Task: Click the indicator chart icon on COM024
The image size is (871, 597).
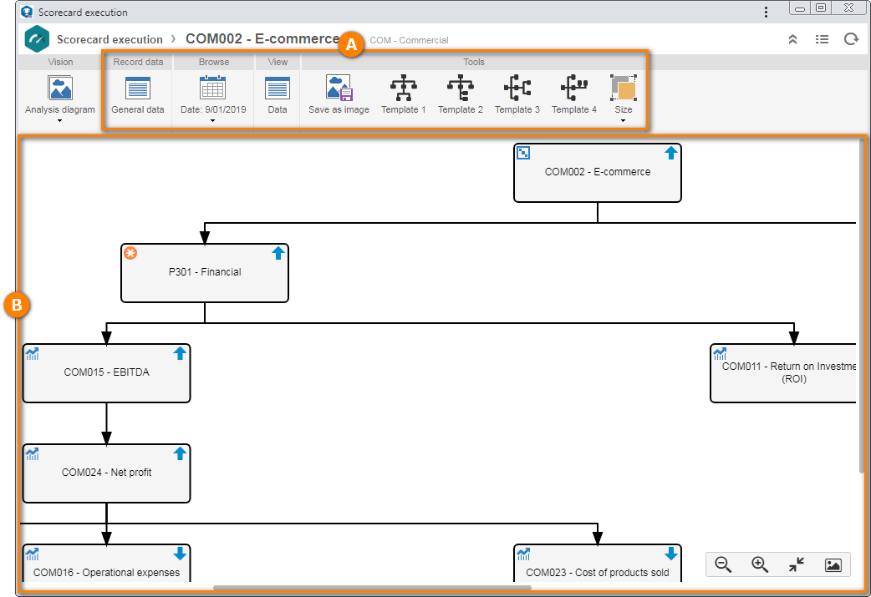Action: tap(33, 454)
